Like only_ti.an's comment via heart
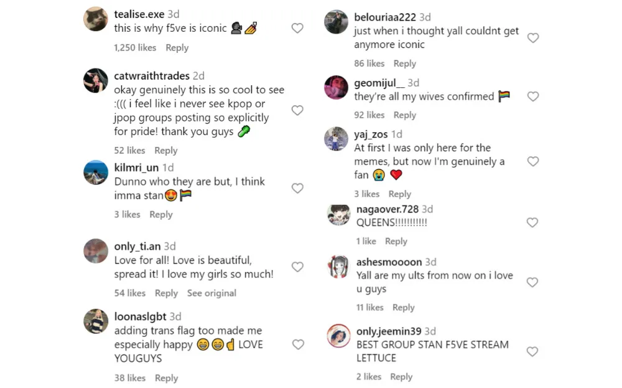 pos(297,267)
